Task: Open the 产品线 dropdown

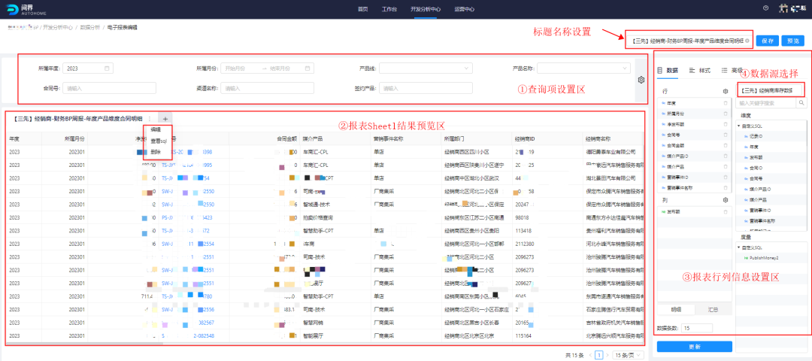Action: click(x=426, y=68)
